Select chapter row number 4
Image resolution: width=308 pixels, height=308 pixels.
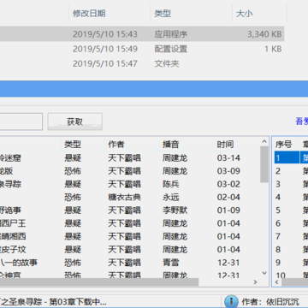tap(291, 198)
